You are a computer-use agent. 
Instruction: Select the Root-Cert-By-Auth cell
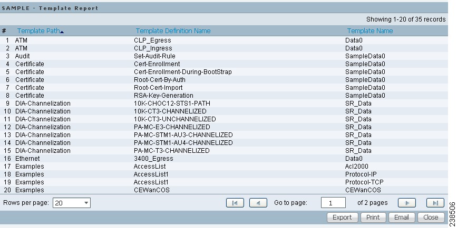tap(159, 79)
